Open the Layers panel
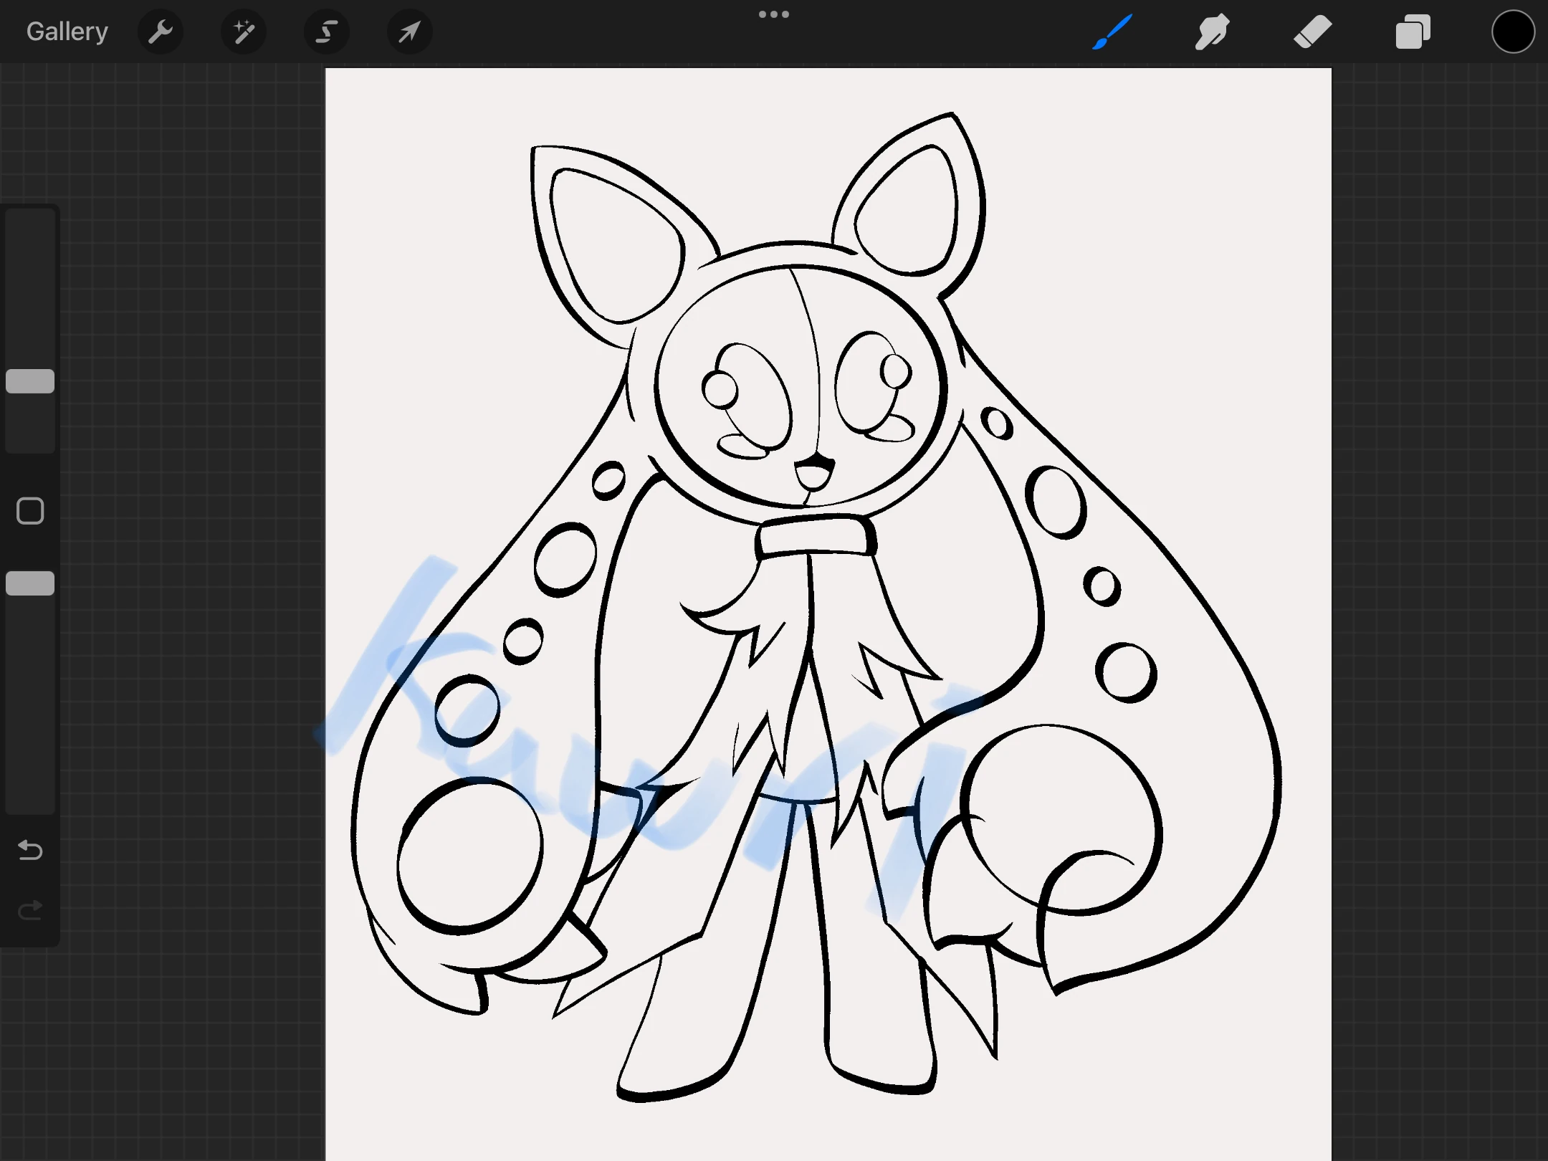Screen dimensions: 1548x1161 pyautogui.click(x=1412, y=32)
